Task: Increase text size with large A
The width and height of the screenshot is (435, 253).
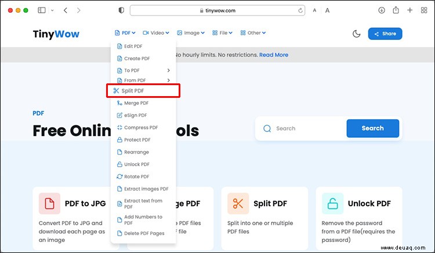Action: (327, 10)
